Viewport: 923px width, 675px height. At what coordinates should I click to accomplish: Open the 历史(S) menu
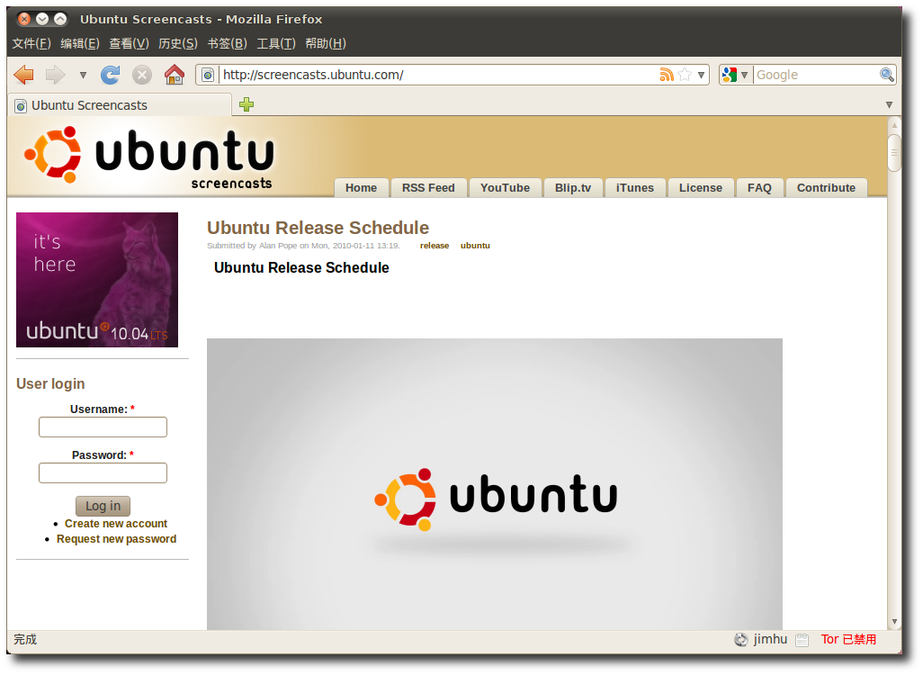click(178, 43)
